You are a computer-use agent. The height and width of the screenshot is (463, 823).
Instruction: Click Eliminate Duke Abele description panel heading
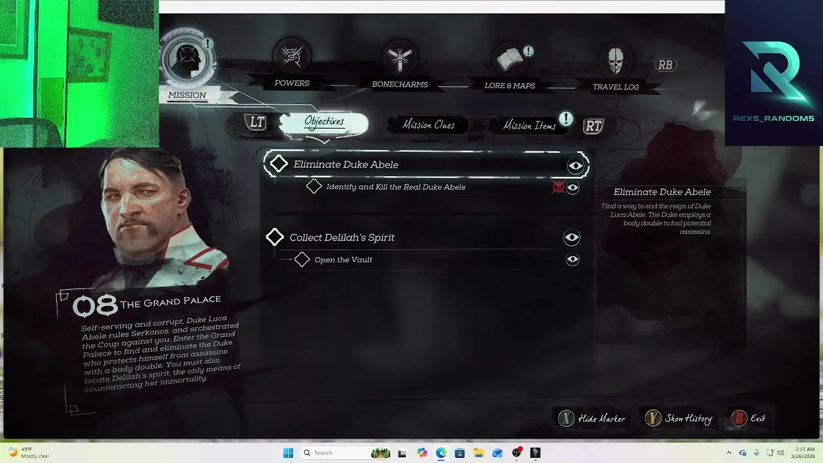(662, 192)
